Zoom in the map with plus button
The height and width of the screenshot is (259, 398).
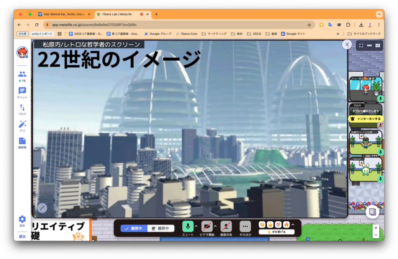(376, 228)
